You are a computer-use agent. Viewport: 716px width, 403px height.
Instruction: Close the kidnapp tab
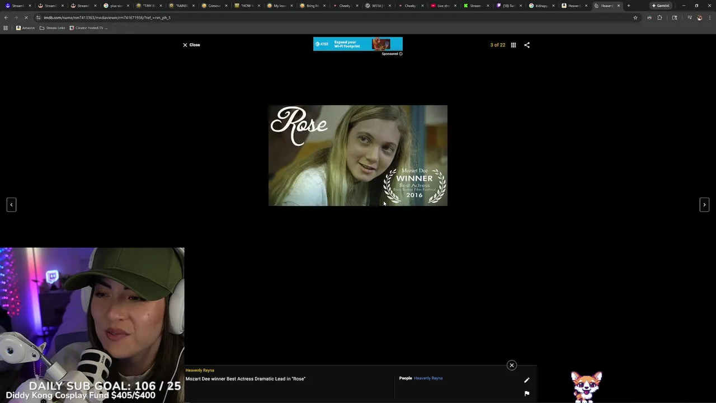[x=553, y=6]
